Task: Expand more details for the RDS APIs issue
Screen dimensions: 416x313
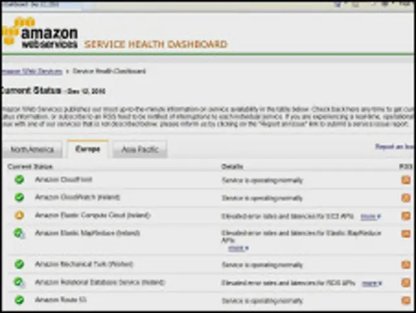Action: tap(372, 284)
